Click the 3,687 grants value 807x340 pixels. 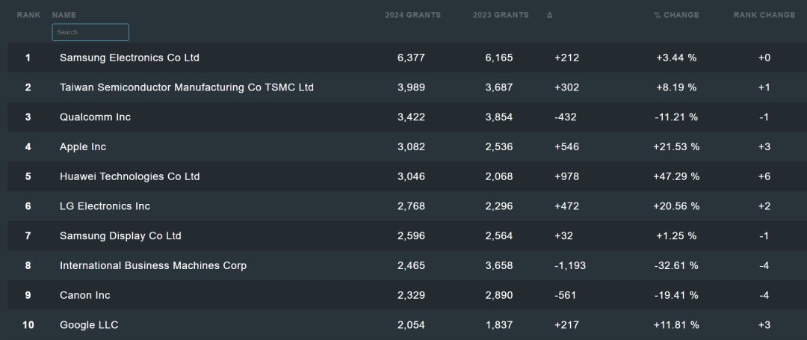coord(499,87)
